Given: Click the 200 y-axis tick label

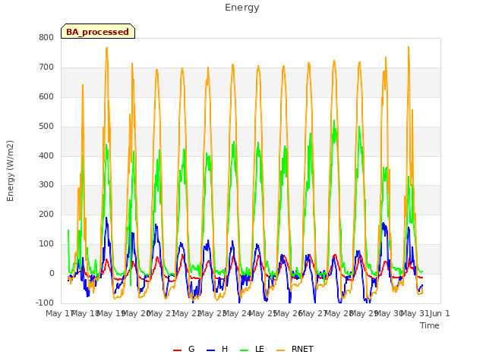Looking at the screenshot, I should click(x=46, y=214).
